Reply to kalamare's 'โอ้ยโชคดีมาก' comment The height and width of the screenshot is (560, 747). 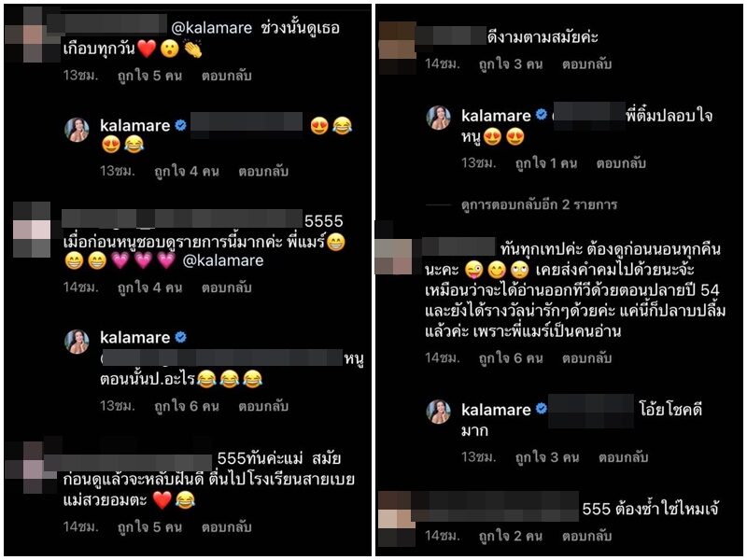[623, 457]
